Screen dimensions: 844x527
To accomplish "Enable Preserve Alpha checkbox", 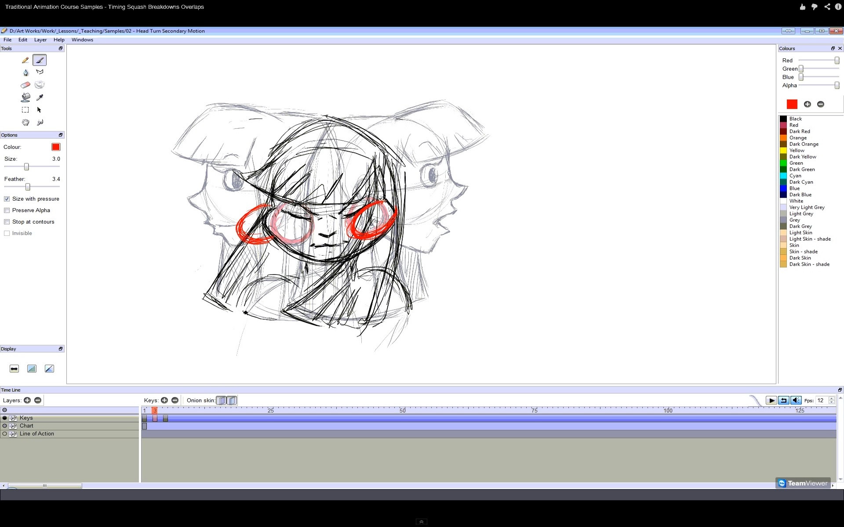I will pos(7,210).
